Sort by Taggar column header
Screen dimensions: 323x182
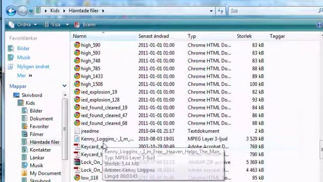click(x=277, y=36)
